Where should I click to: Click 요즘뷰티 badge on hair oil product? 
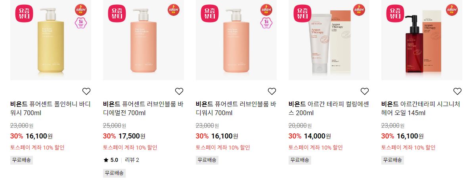click(x=395, y=13)
